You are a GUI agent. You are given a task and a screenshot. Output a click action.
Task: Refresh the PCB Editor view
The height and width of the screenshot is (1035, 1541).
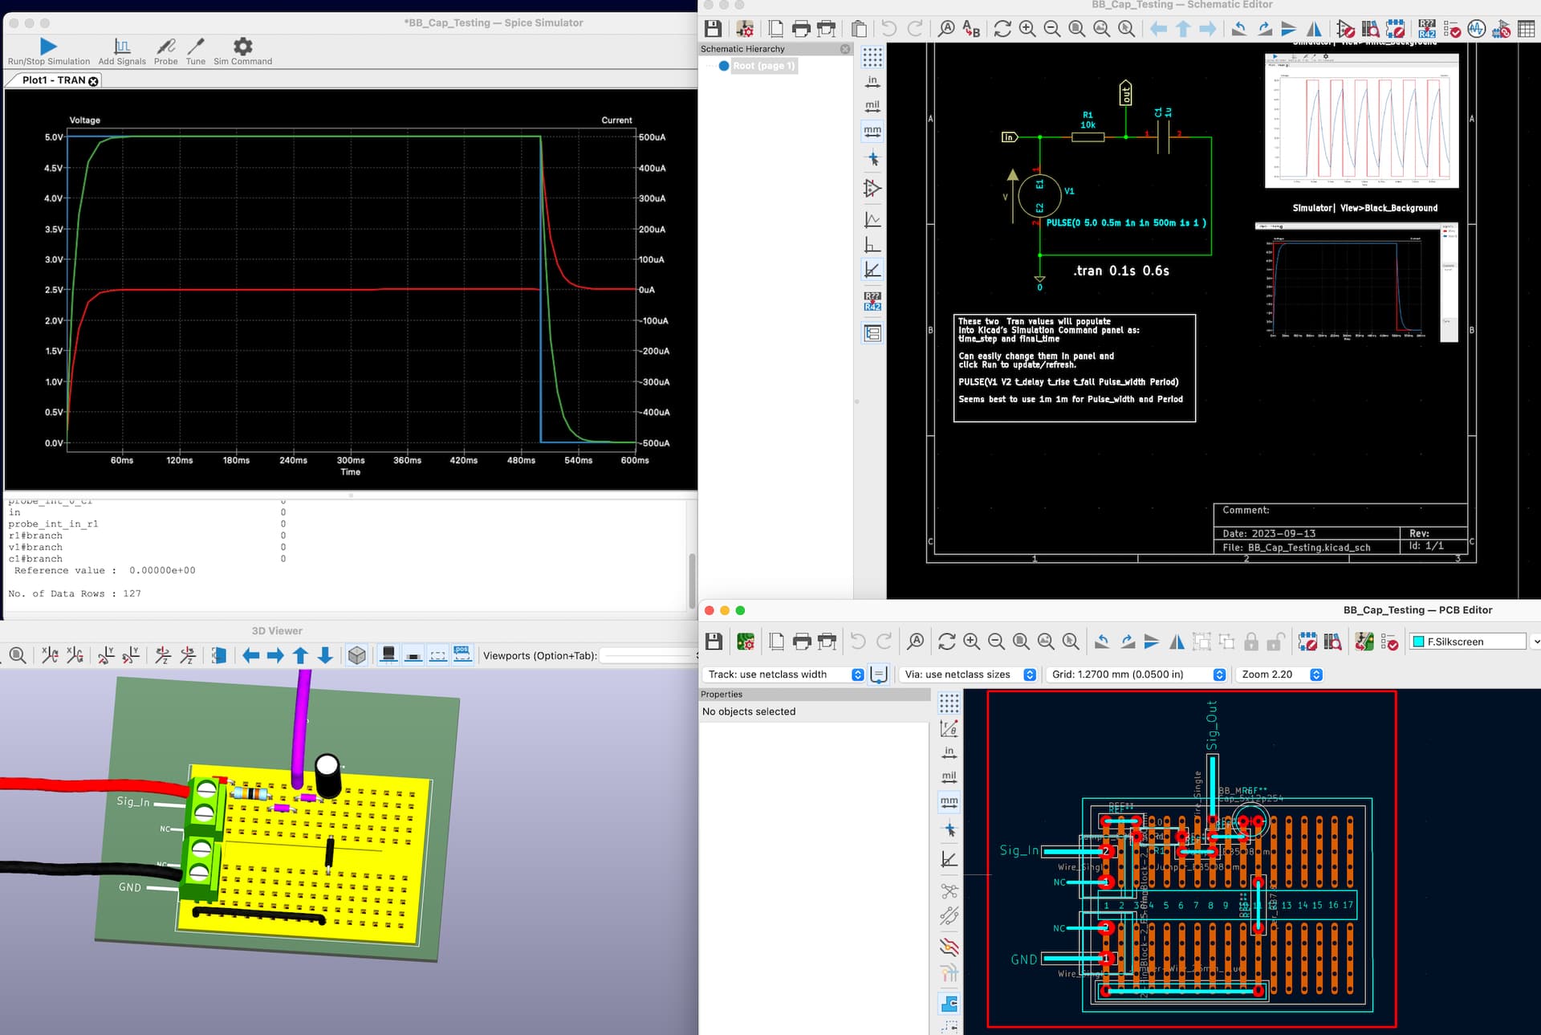click(x=946, y=642)
